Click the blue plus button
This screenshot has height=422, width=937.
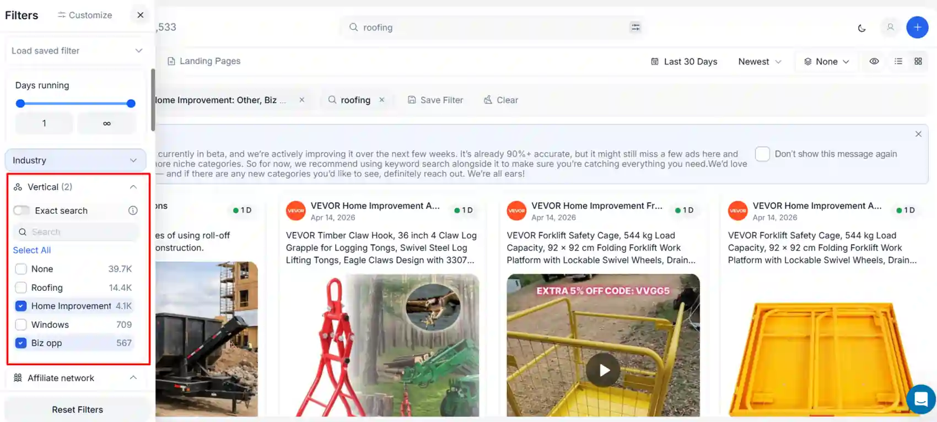[x=917, y=27]
